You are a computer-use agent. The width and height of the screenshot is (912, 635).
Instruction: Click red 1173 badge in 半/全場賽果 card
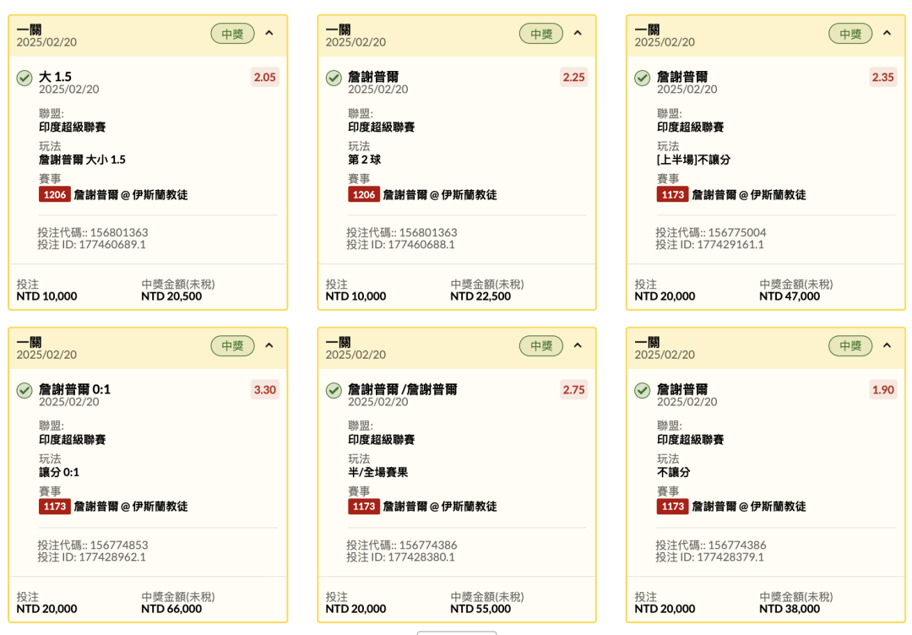click(x=363, y=507)
